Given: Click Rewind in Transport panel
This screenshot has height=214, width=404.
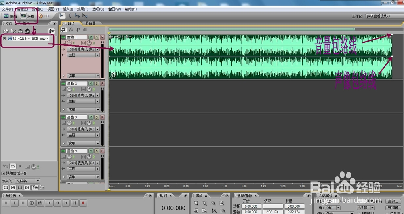Looking at the screenshot, I should (x=57, y=203).
